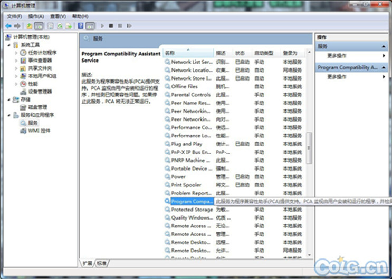Screen dimensions: 392x279
Task: Click the refresh toolbar icon
Action: 60,26
